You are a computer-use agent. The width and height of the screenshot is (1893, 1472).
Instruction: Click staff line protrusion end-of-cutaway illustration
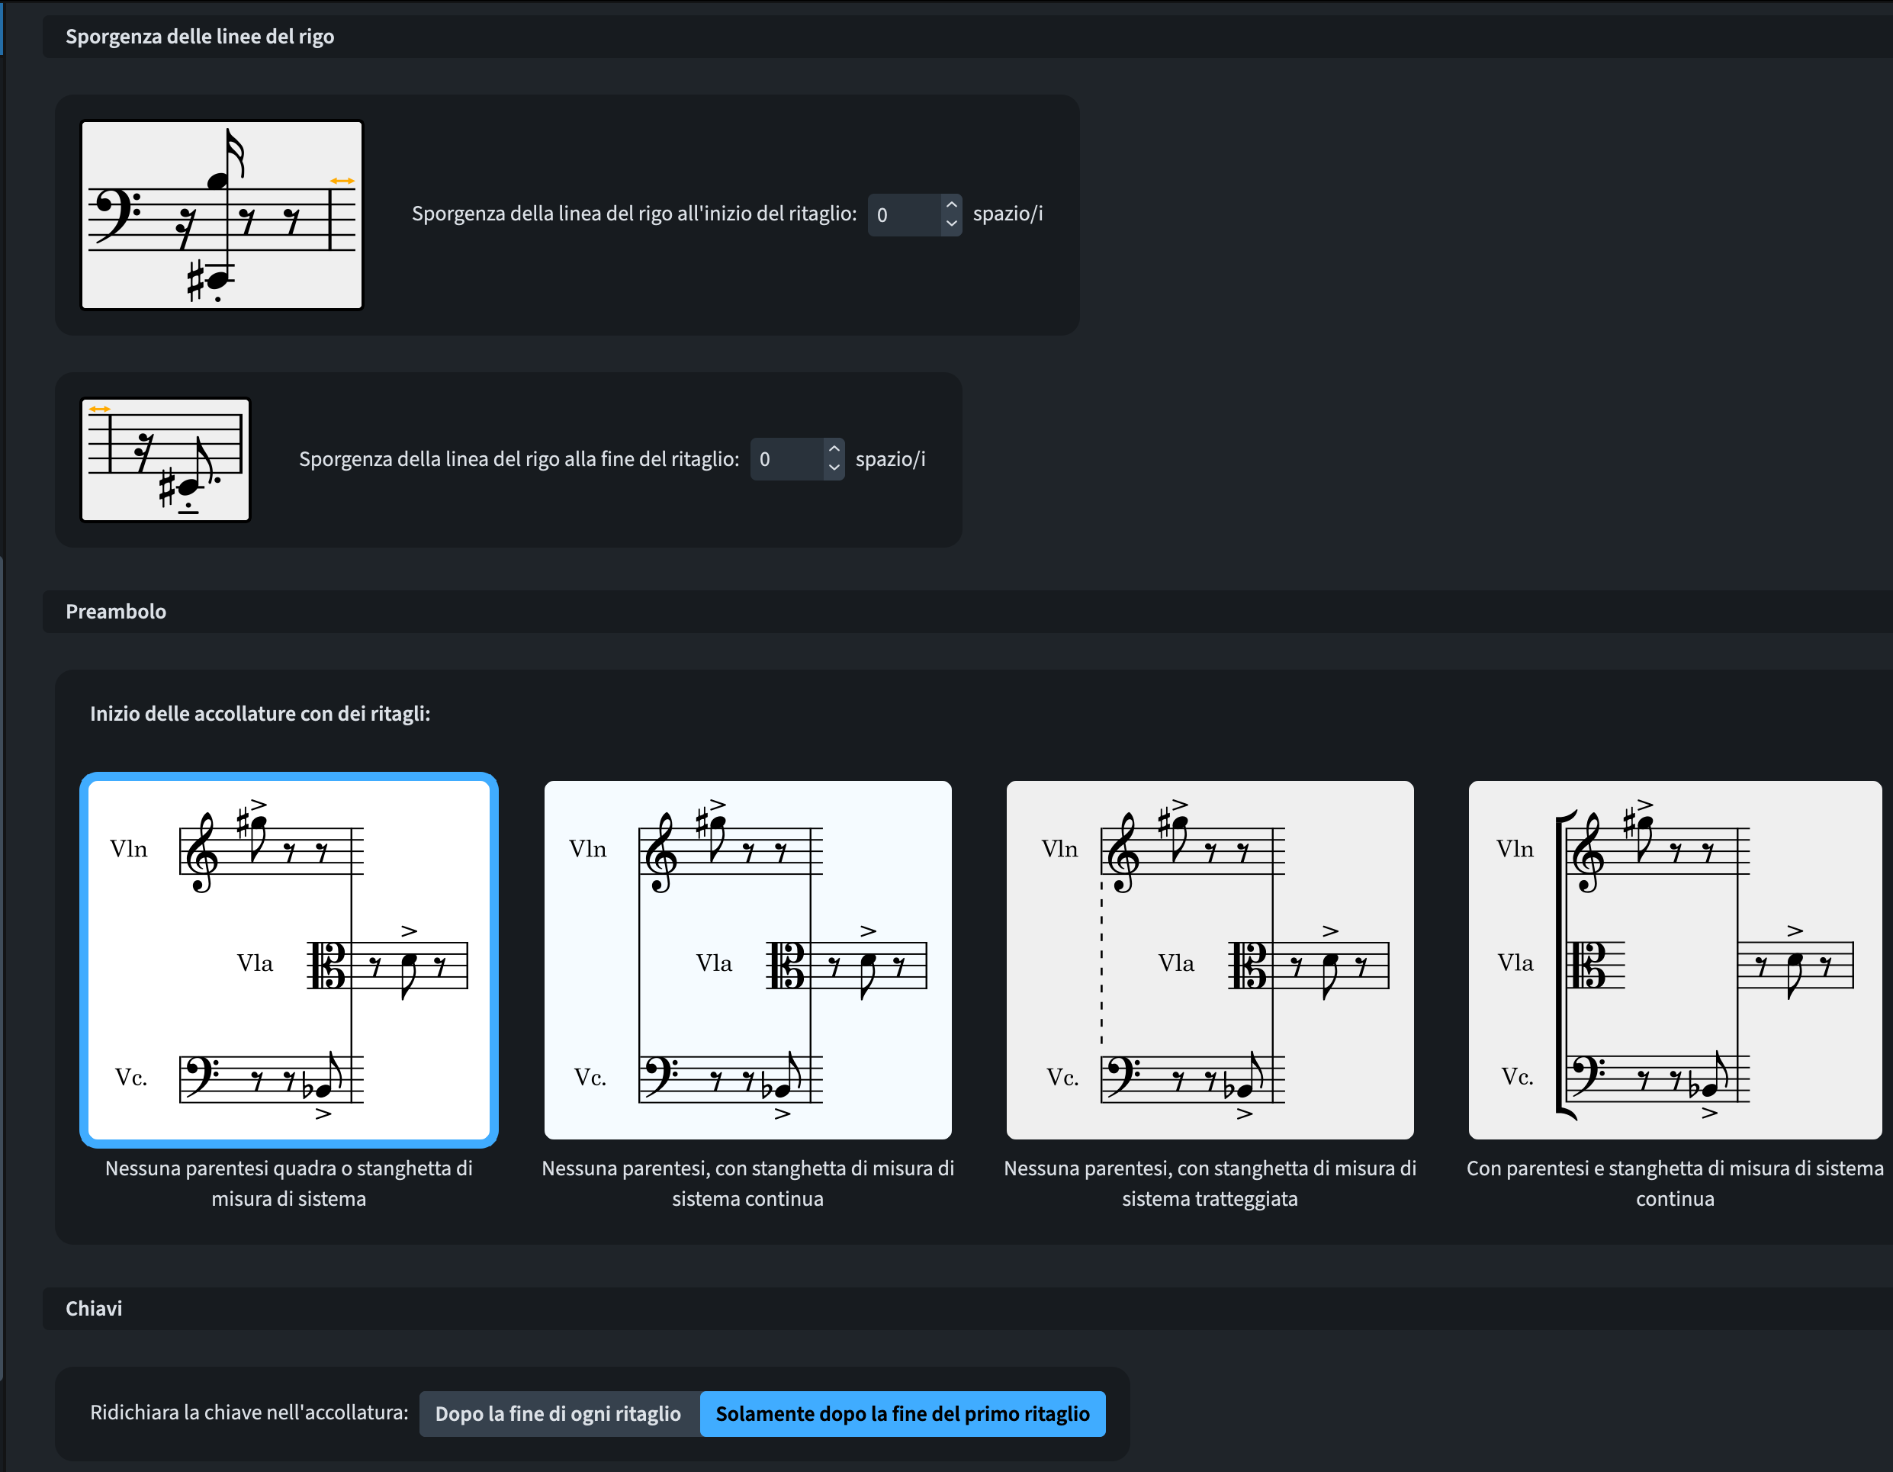[166, 459]
